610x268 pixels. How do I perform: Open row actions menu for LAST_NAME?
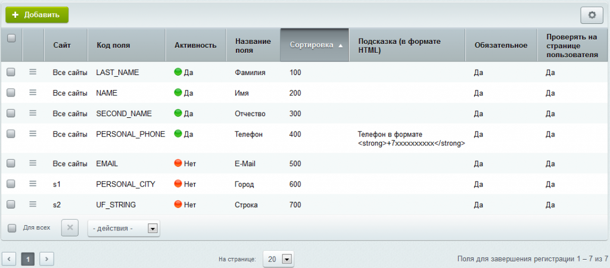pyautogui.click(x=33, y=72)
